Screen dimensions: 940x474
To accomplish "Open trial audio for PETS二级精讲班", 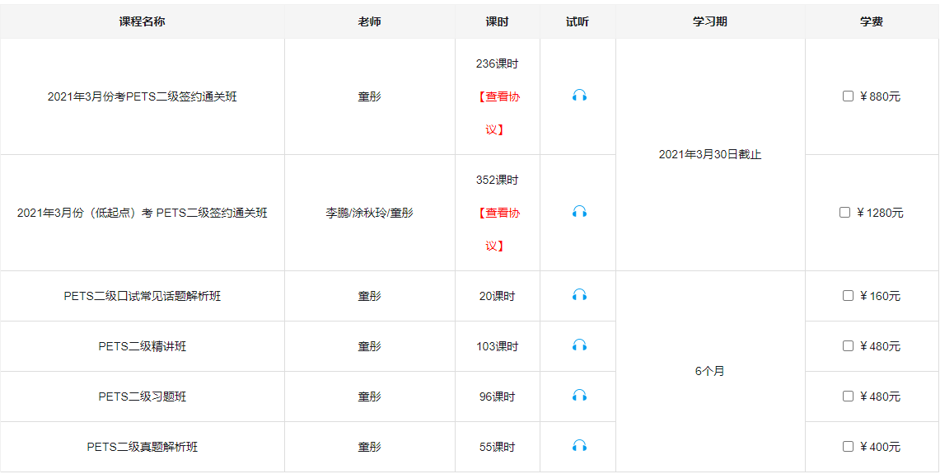I will click(x=579, y=345).
